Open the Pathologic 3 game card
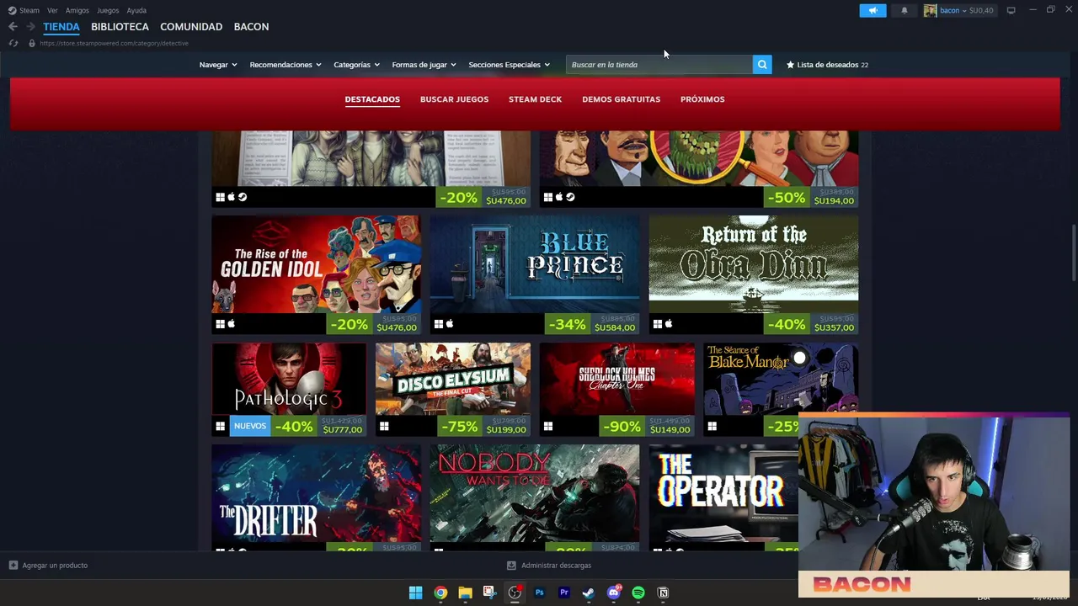 click(x=289, y=390)
